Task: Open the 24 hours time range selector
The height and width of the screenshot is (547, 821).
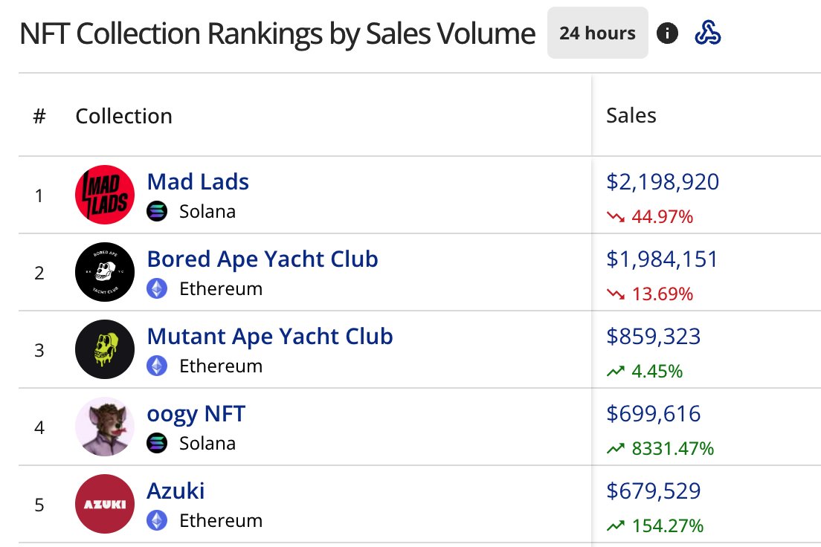Action: (597, 33)
